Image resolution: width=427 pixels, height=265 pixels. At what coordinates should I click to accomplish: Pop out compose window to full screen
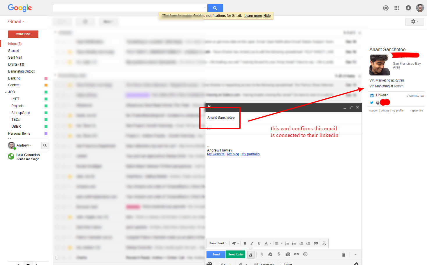click(351, 107)
